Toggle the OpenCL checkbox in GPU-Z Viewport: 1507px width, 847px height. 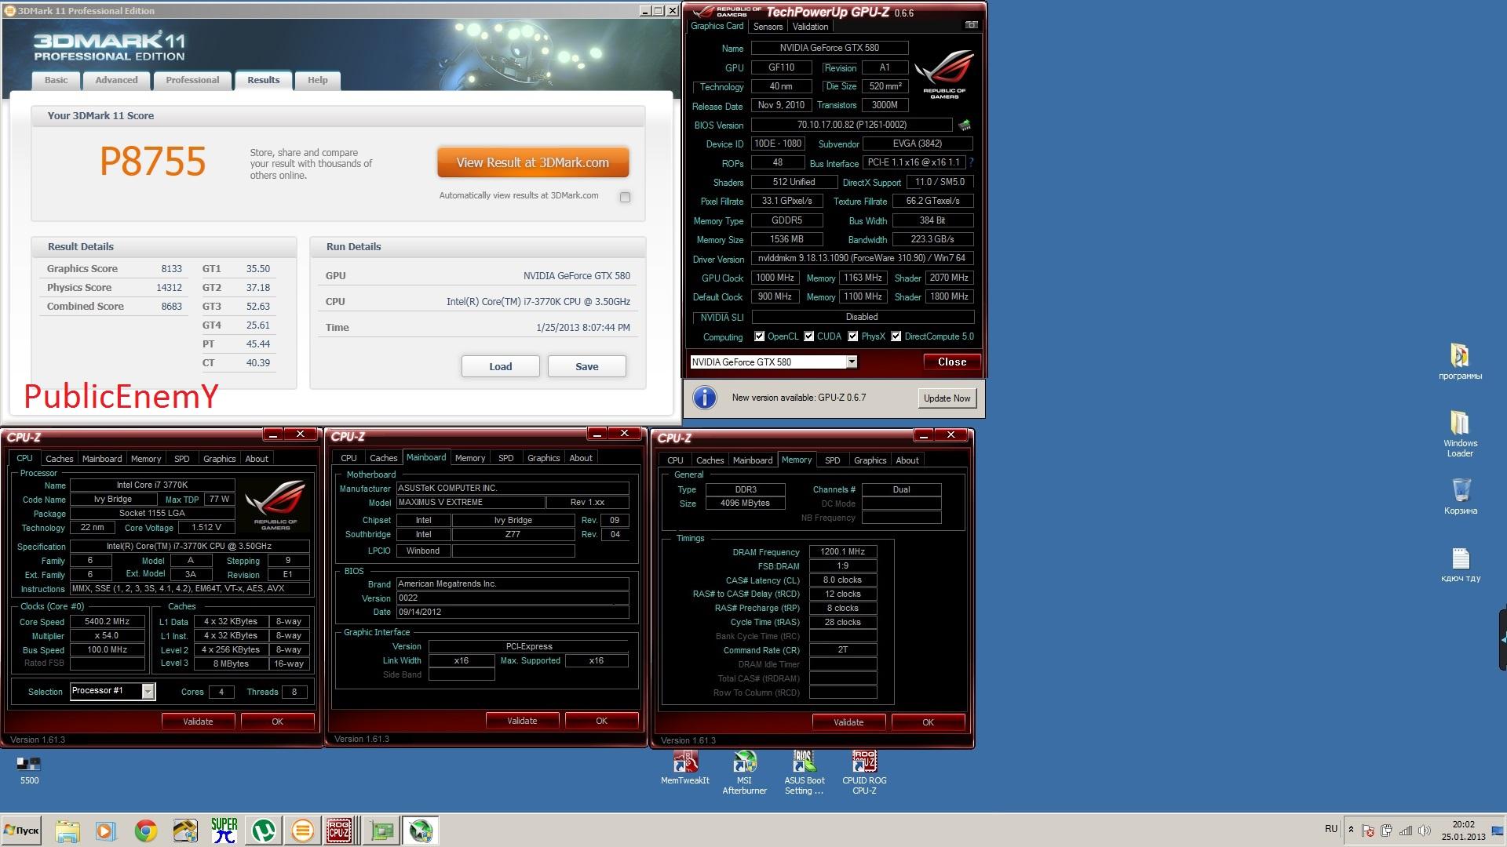coord(759,336)
